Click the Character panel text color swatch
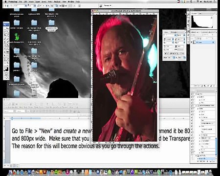Viewport: 220px width, 176px height. coord(181,49)
